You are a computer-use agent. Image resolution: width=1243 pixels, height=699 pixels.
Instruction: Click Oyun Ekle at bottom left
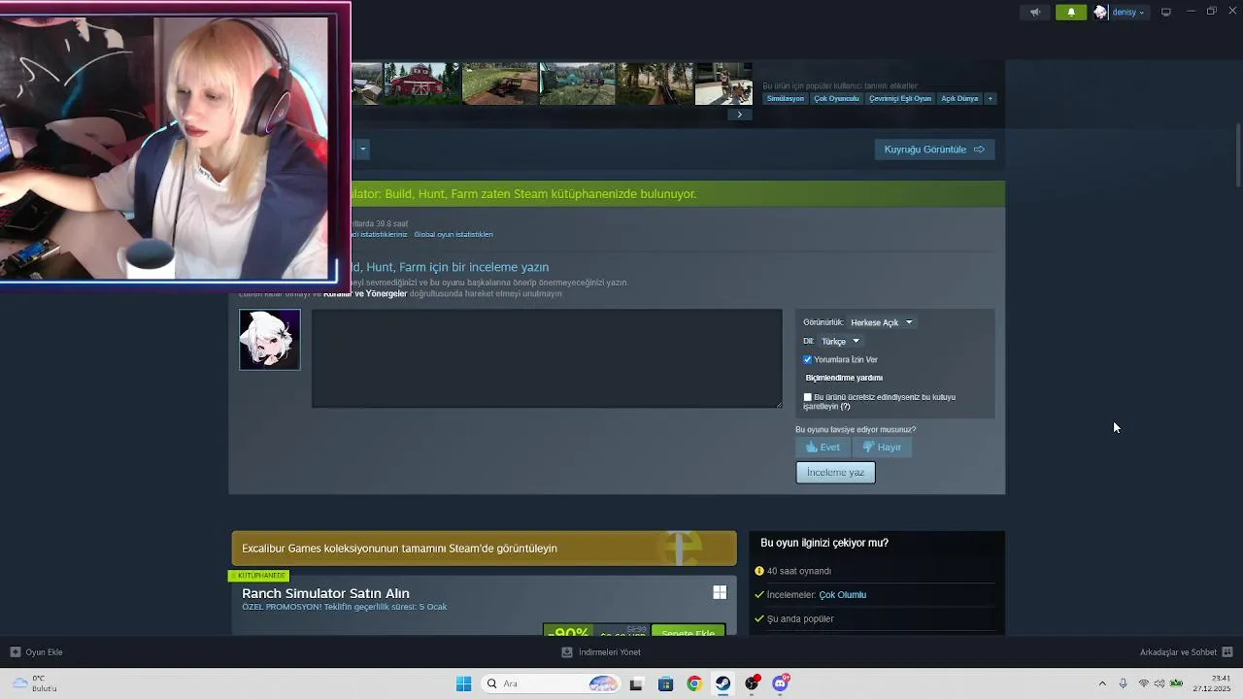pos(37,652)
